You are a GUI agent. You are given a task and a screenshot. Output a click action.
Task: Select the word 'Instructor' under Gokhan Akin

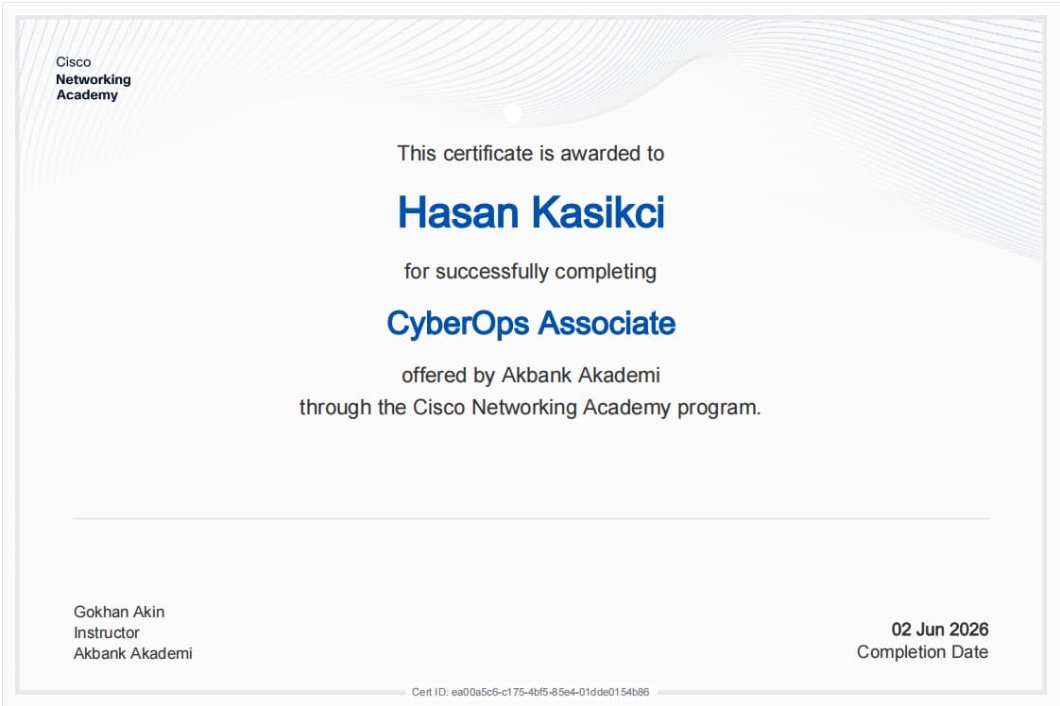click(x=106, y=632)
